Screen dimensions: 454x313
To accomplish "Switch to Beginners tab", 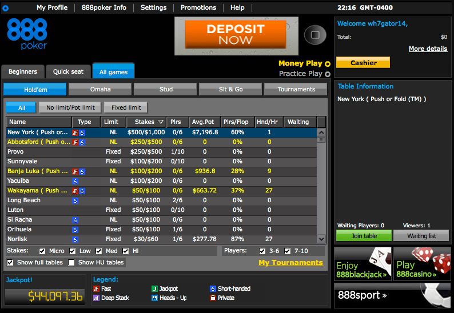I will point(23,72).
